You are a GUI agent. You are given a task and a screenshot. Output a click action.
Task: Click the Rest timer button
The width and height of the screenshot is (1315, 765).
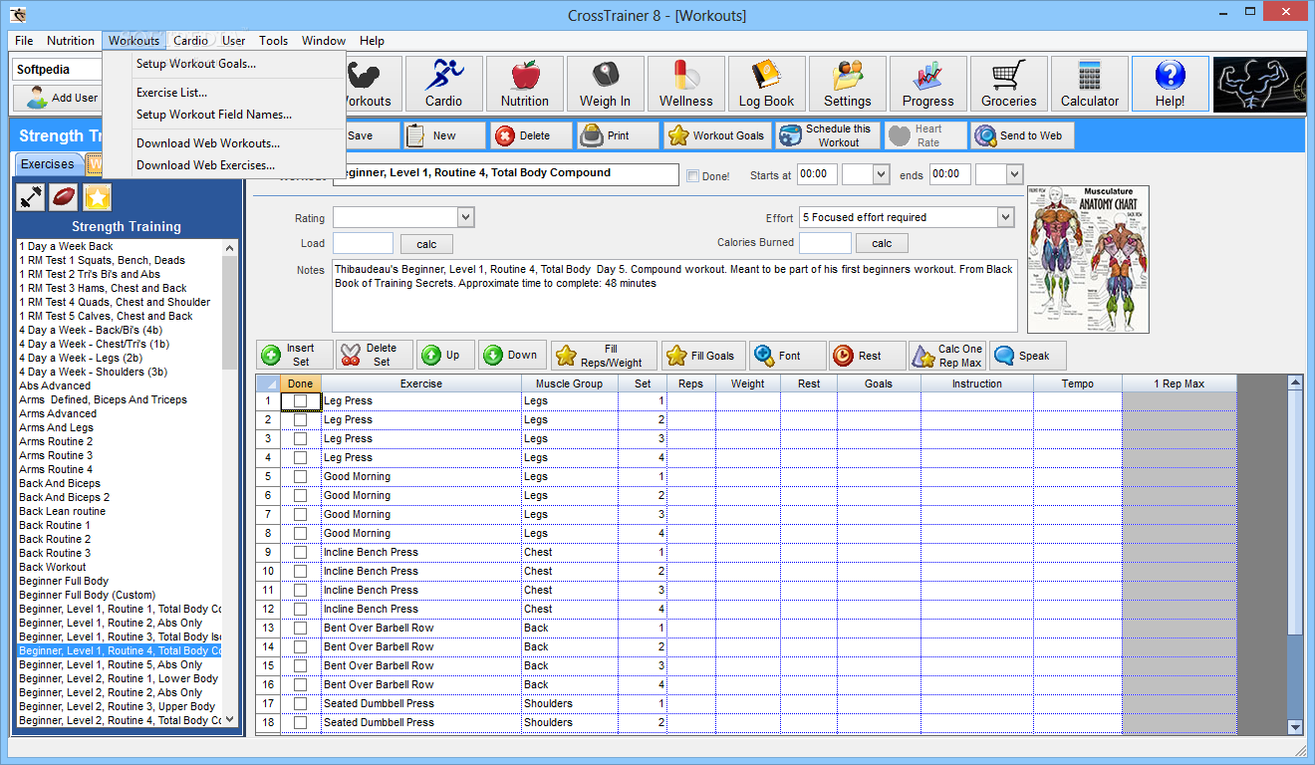[x=868, y=356]
